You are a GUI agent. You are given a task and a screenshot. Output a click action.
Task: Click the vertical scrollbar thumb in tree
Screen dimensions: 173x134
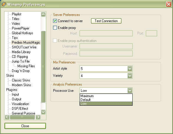pyautogui.click(x=43, y=67)
